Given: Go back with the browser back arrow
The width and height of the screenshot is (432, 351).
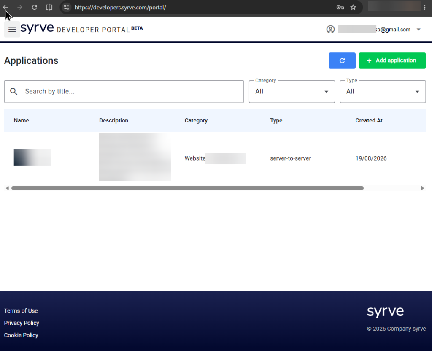Looking at the screenshot, I should (x=5, y=8).
